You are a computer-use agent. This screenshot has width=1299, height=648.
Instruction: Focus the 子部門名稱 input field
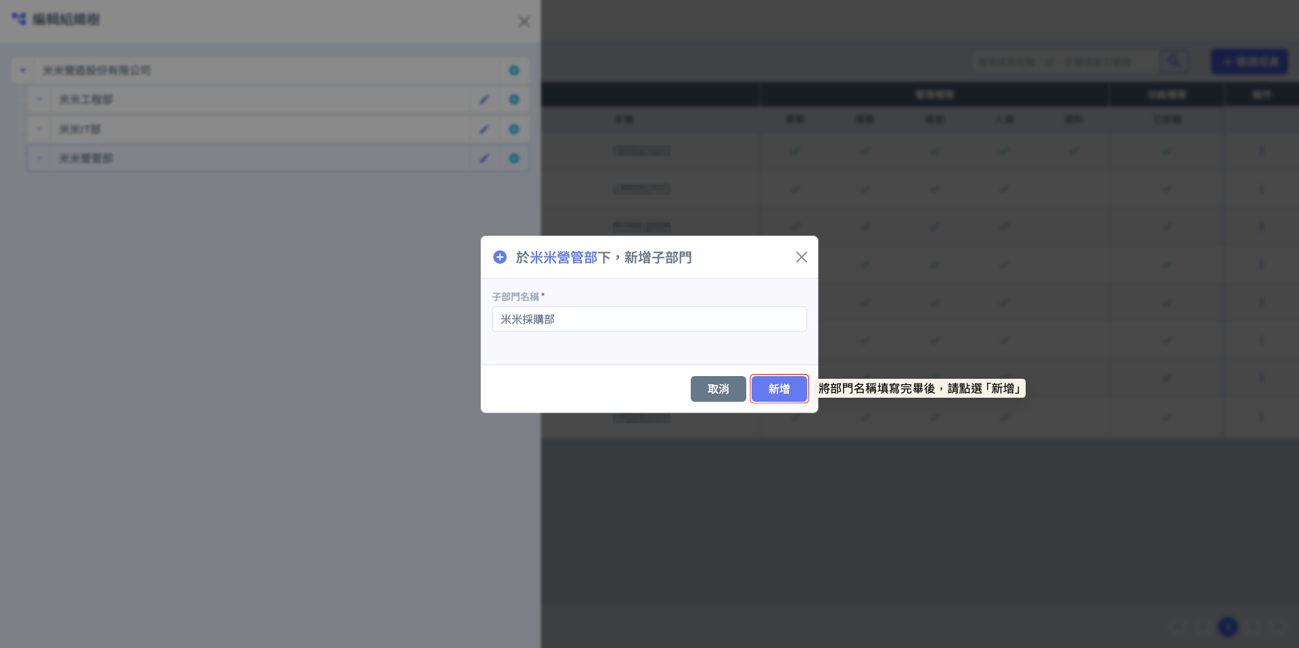(x=649, y=319)
